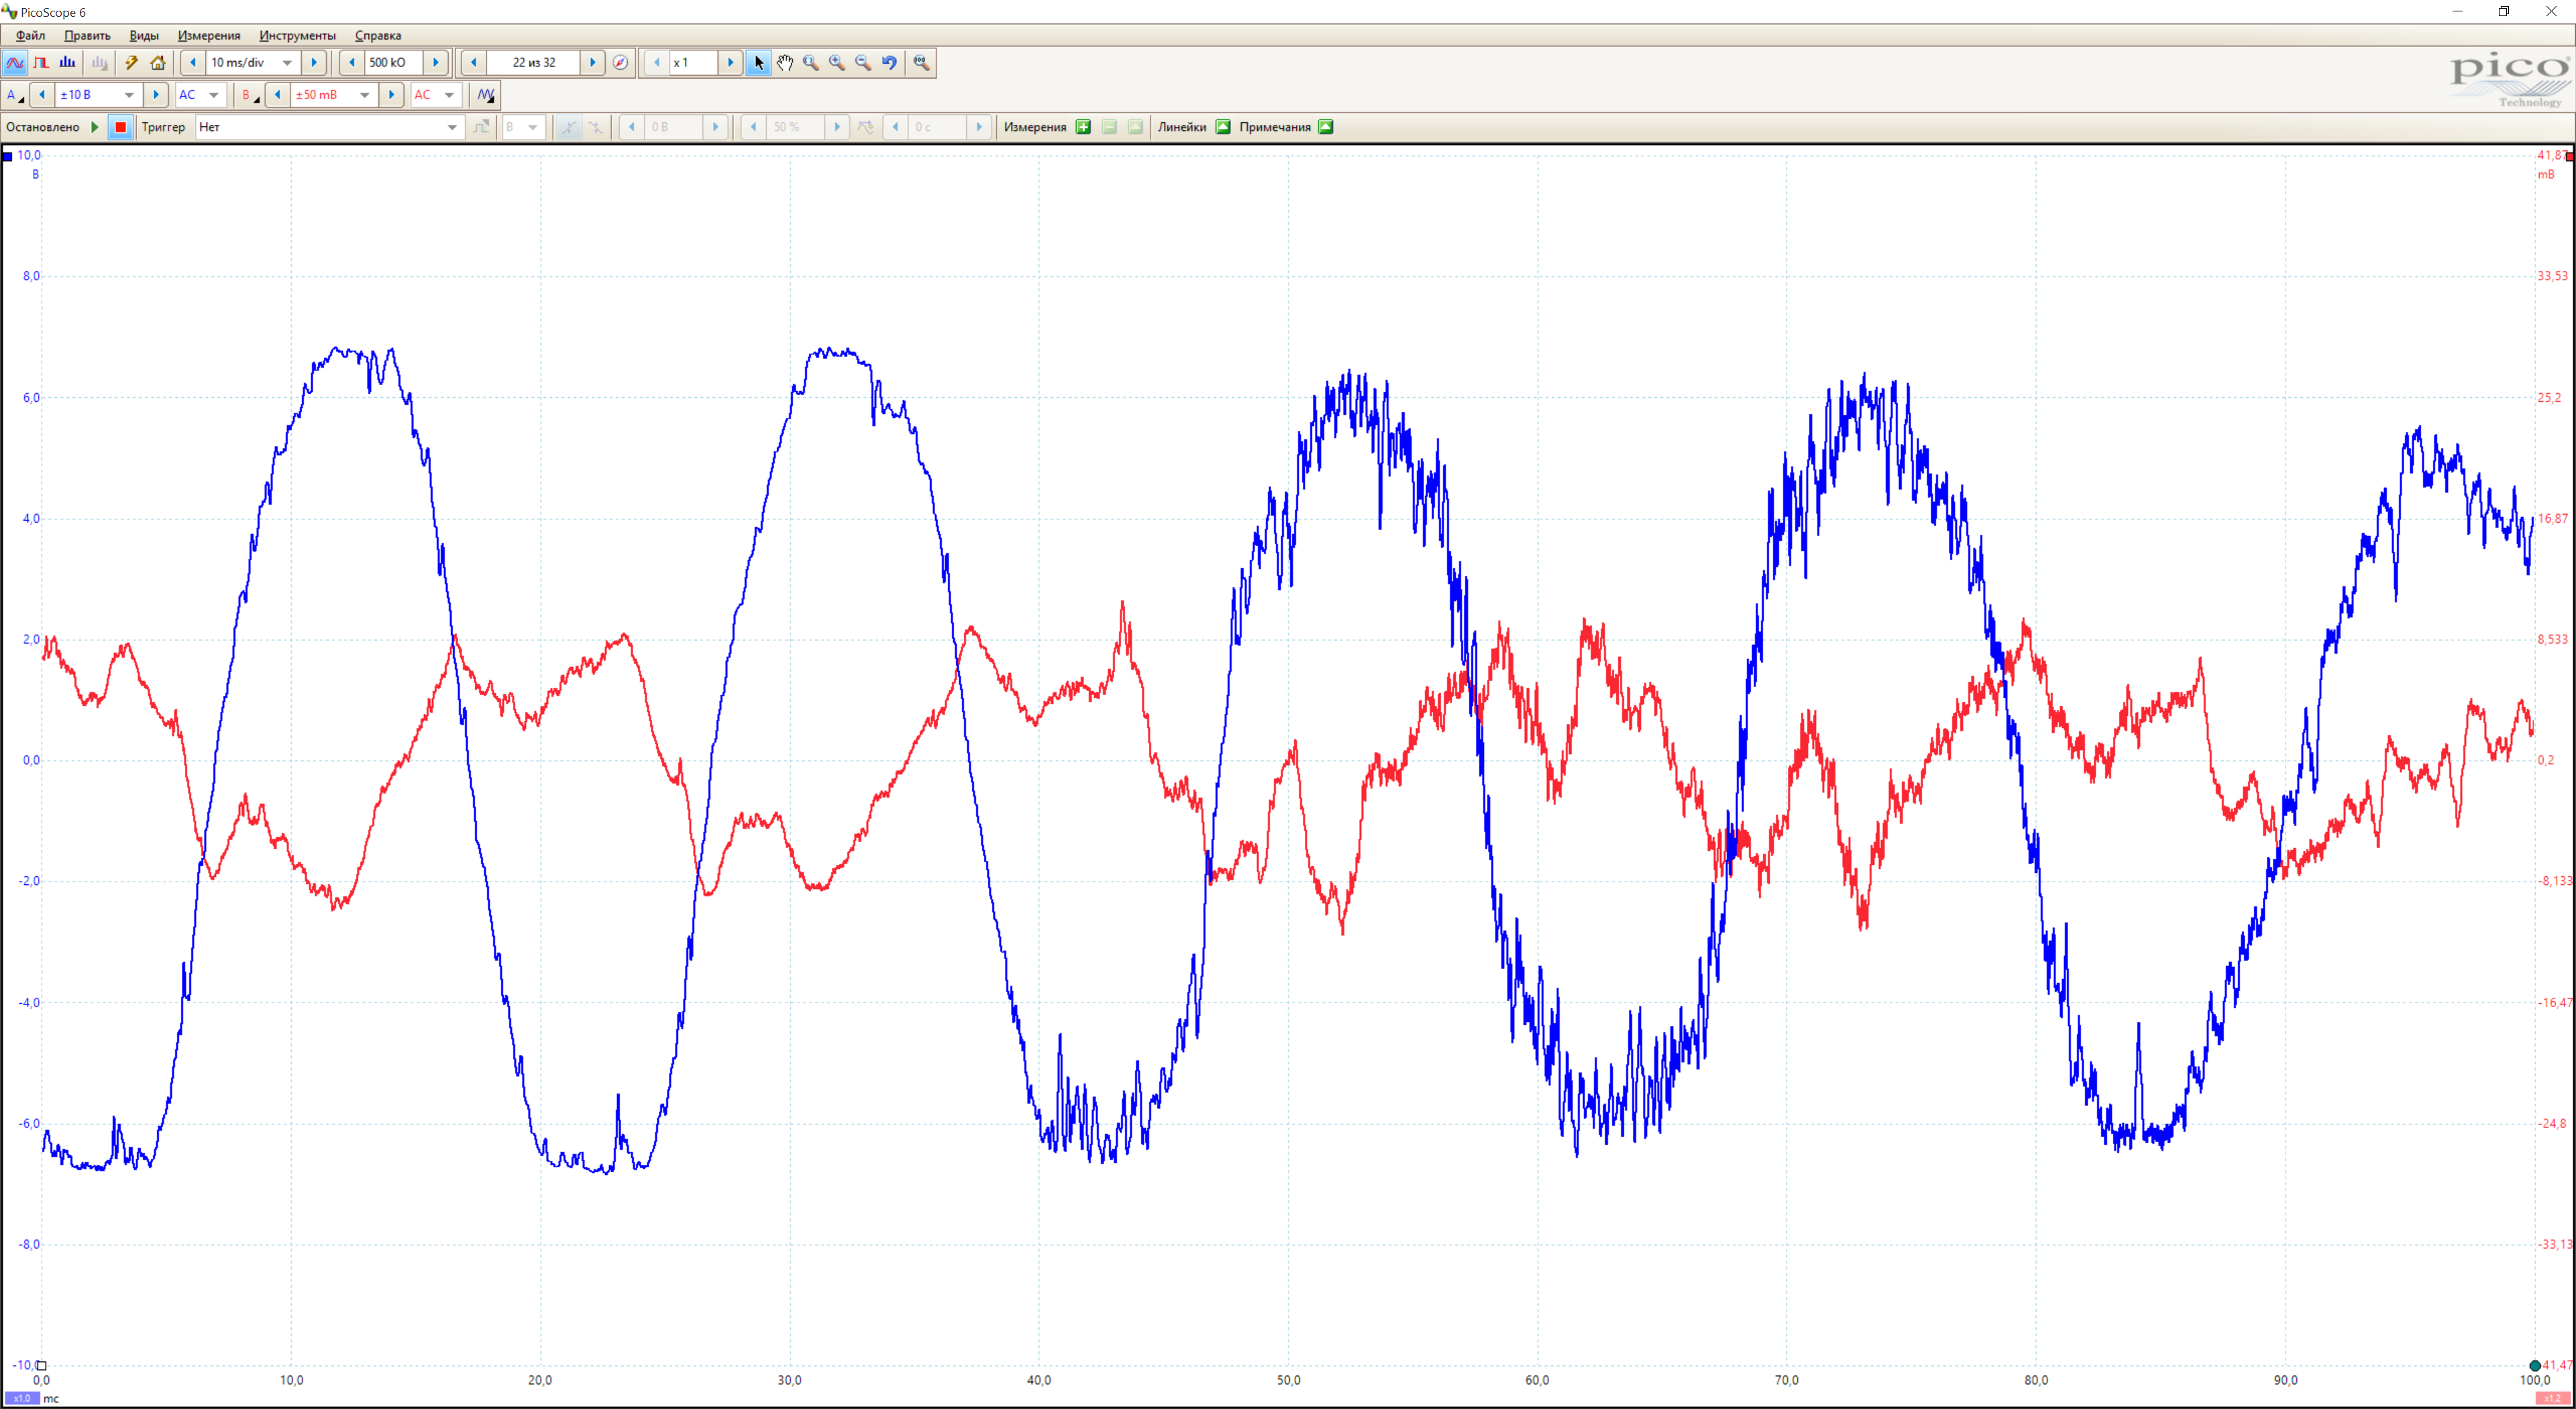The height and width of the screenshot is (1409, 2576).
Task: Restore down the PicoScope window
Action: 2504,12
